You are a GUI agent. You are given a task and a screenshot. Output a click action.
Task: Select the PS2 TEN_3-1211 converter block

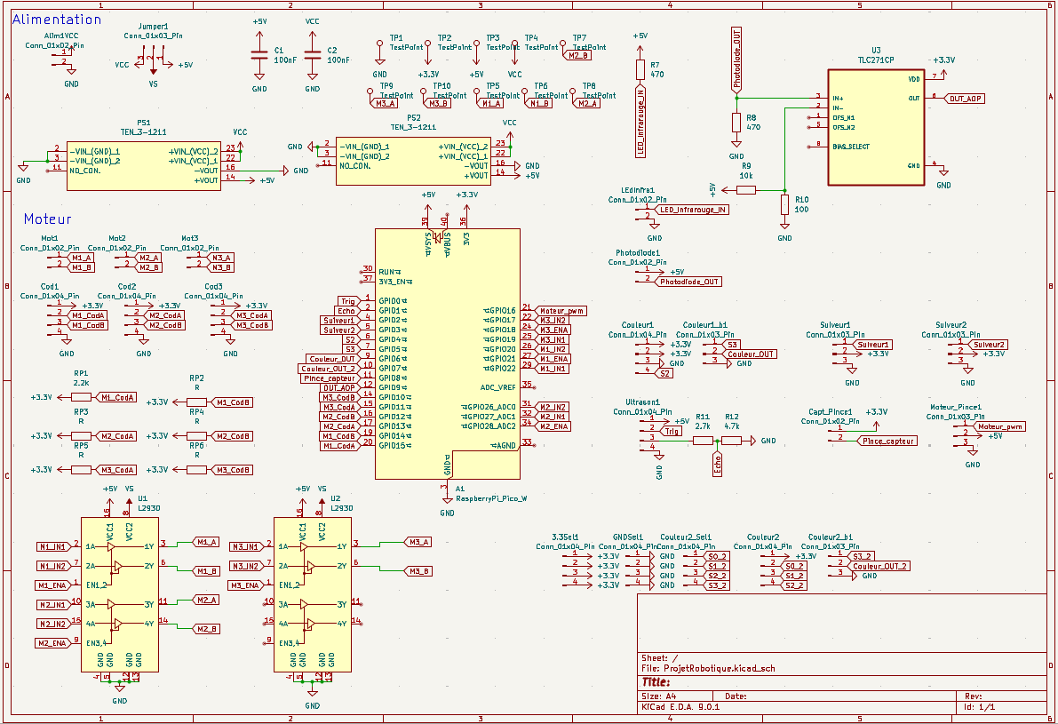413,160
